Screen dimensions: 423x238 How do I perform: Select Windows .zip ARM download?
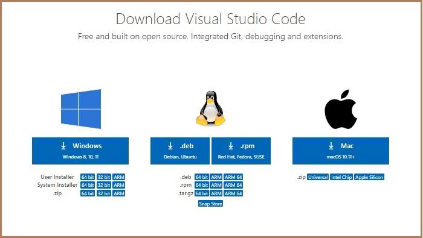(118, 193)
